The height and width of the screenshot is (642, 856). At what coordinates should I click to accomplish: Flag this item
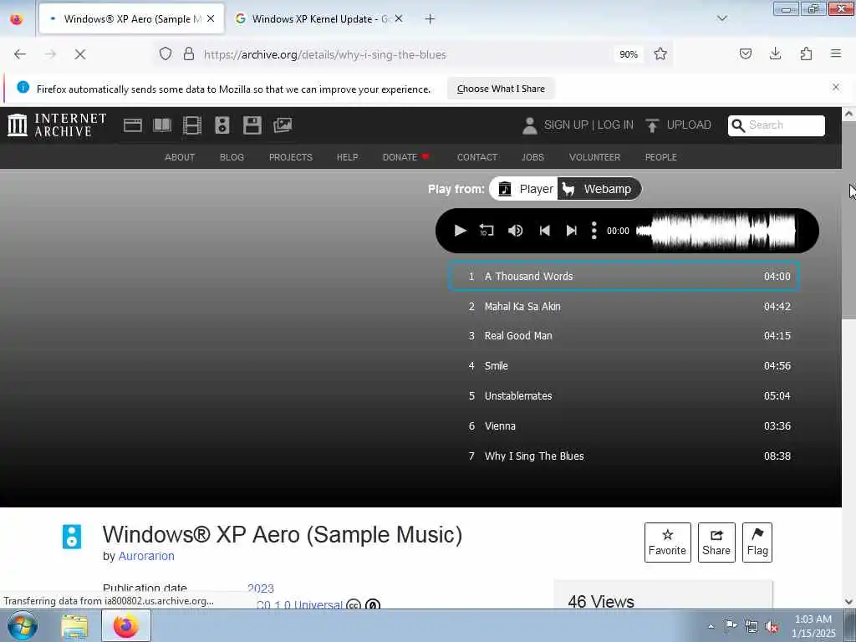[757, 543]
